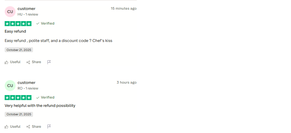Click the Verified badge on the RO review

pyautogui.click(x=45, y=98)
